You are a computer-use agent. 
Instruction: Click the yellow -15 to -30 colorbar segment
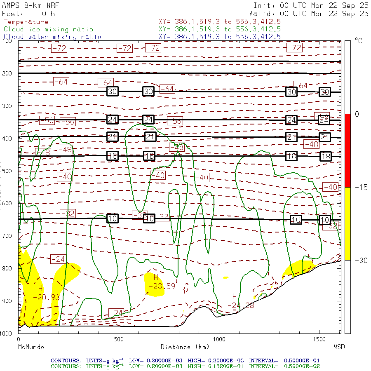coord(348,224)
